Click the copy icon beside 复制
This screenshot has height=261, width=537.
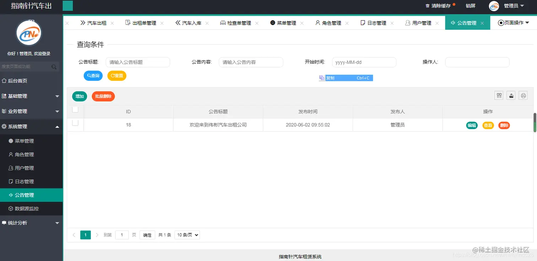[x=321, y=78]
